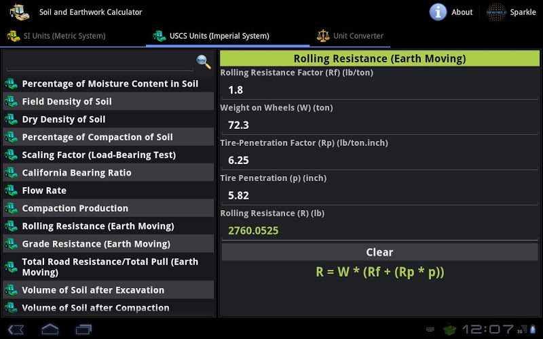
Task: Click the Sparkle label in header
Action: tap(523, 12)
